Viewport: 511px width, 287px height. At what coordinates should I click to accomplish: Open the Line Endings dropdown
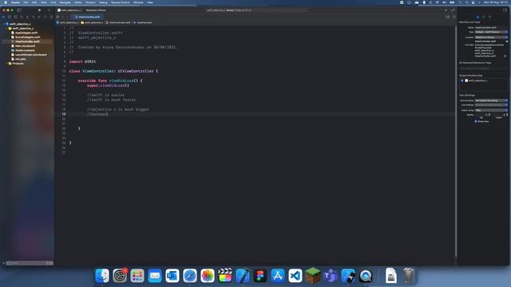coord(491,105)
